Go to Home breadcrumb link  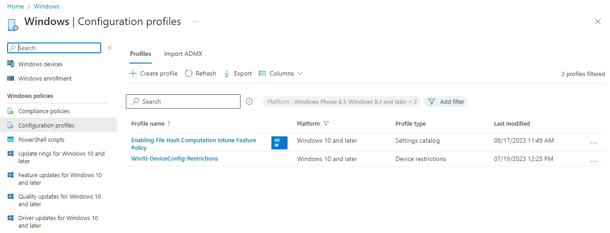click(x=16, y=6)
